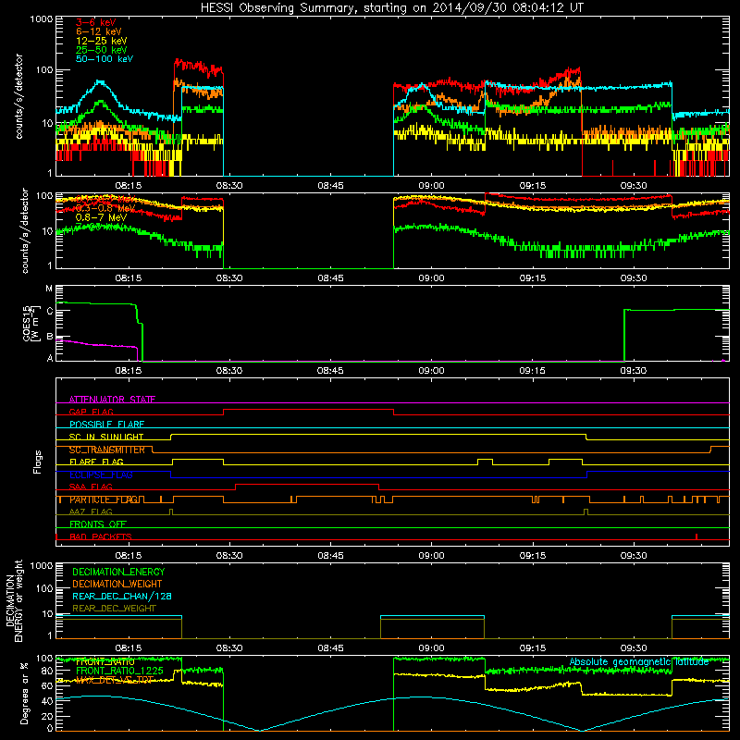Click the 0.3-0.8 MeV legend label
The width and height of the screenshot is (740, 740).
click(x=105, y=208)
